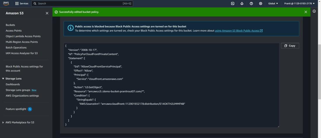Close the Amazon S3 sidebar panel
The height and width of the screenshot is (138, 321).
click(x=47, y=13)
